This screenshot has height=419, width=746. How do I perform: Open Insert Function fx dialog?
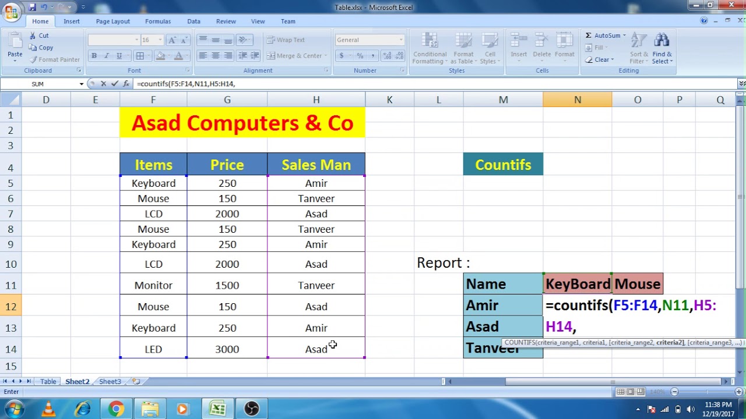point(126,84)
